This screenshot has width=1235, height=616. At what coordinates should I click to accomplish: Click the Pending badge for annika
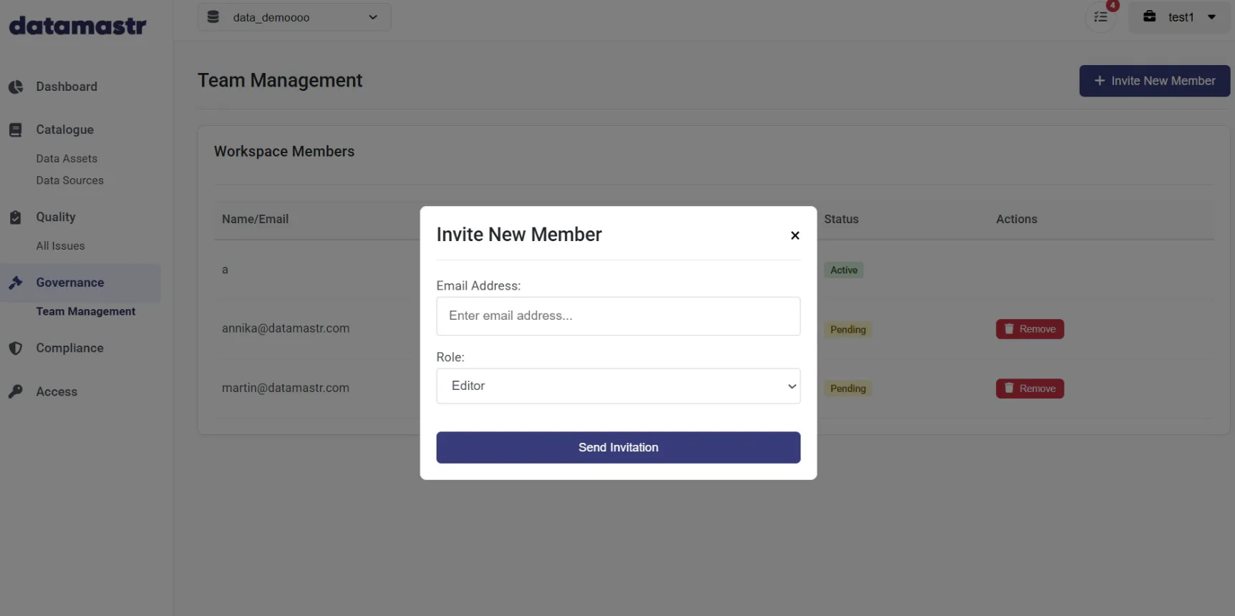pyautogui.click(x=848, y=329)
